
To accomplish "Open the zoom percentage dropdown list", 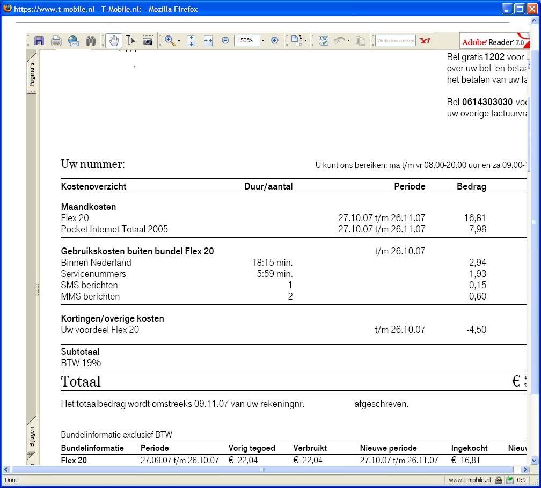I will coord(262,41).
